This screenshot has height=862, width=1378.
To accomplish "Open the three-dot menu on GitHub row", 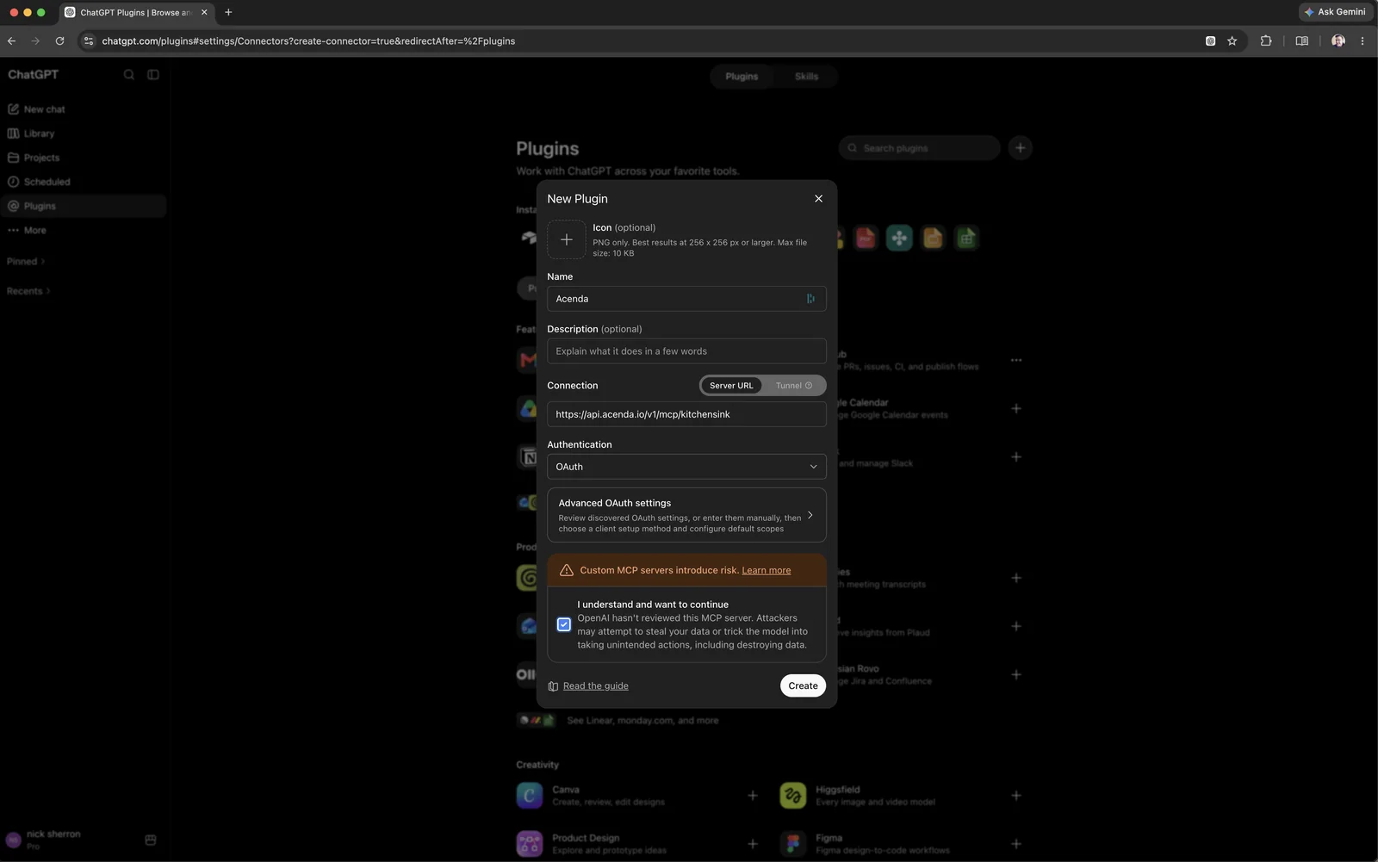I will click(x=1016, y=360).
